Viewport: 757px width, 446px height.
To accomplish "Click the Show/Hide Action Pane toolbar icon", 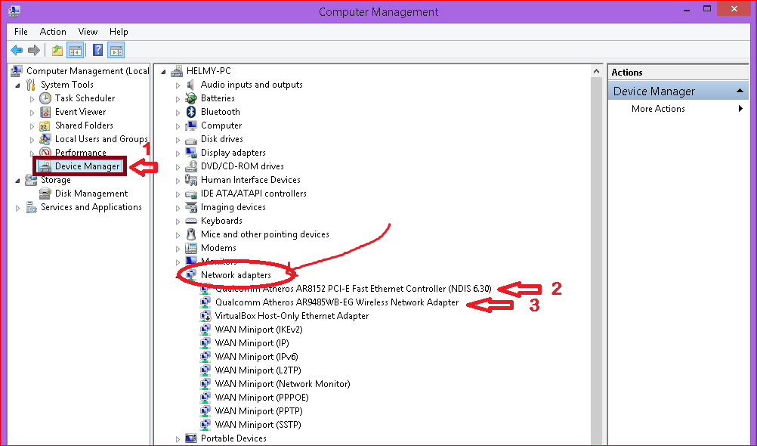I will click(115, 50).
